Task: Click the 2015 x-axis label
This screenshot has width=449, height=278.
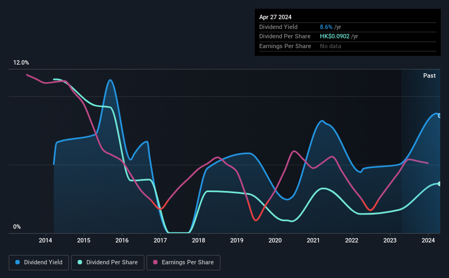Action: click(84, 240)
